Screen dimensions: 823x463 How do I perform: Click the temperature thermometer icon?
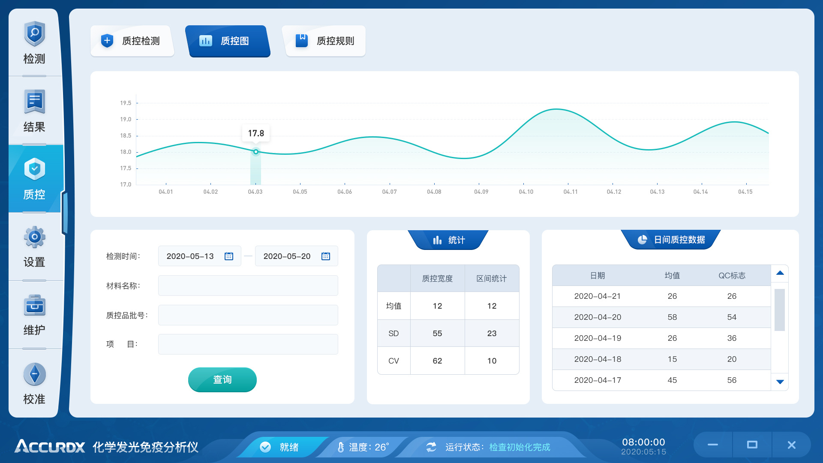pos(341,447)
